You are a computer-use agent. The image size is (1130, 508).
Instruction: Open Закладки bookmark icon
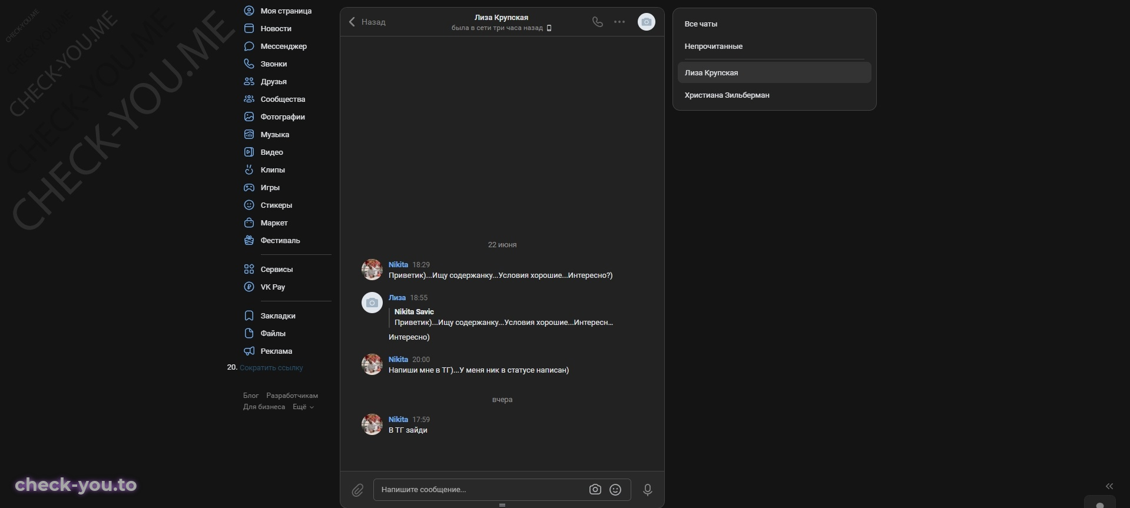coord(249,316)
